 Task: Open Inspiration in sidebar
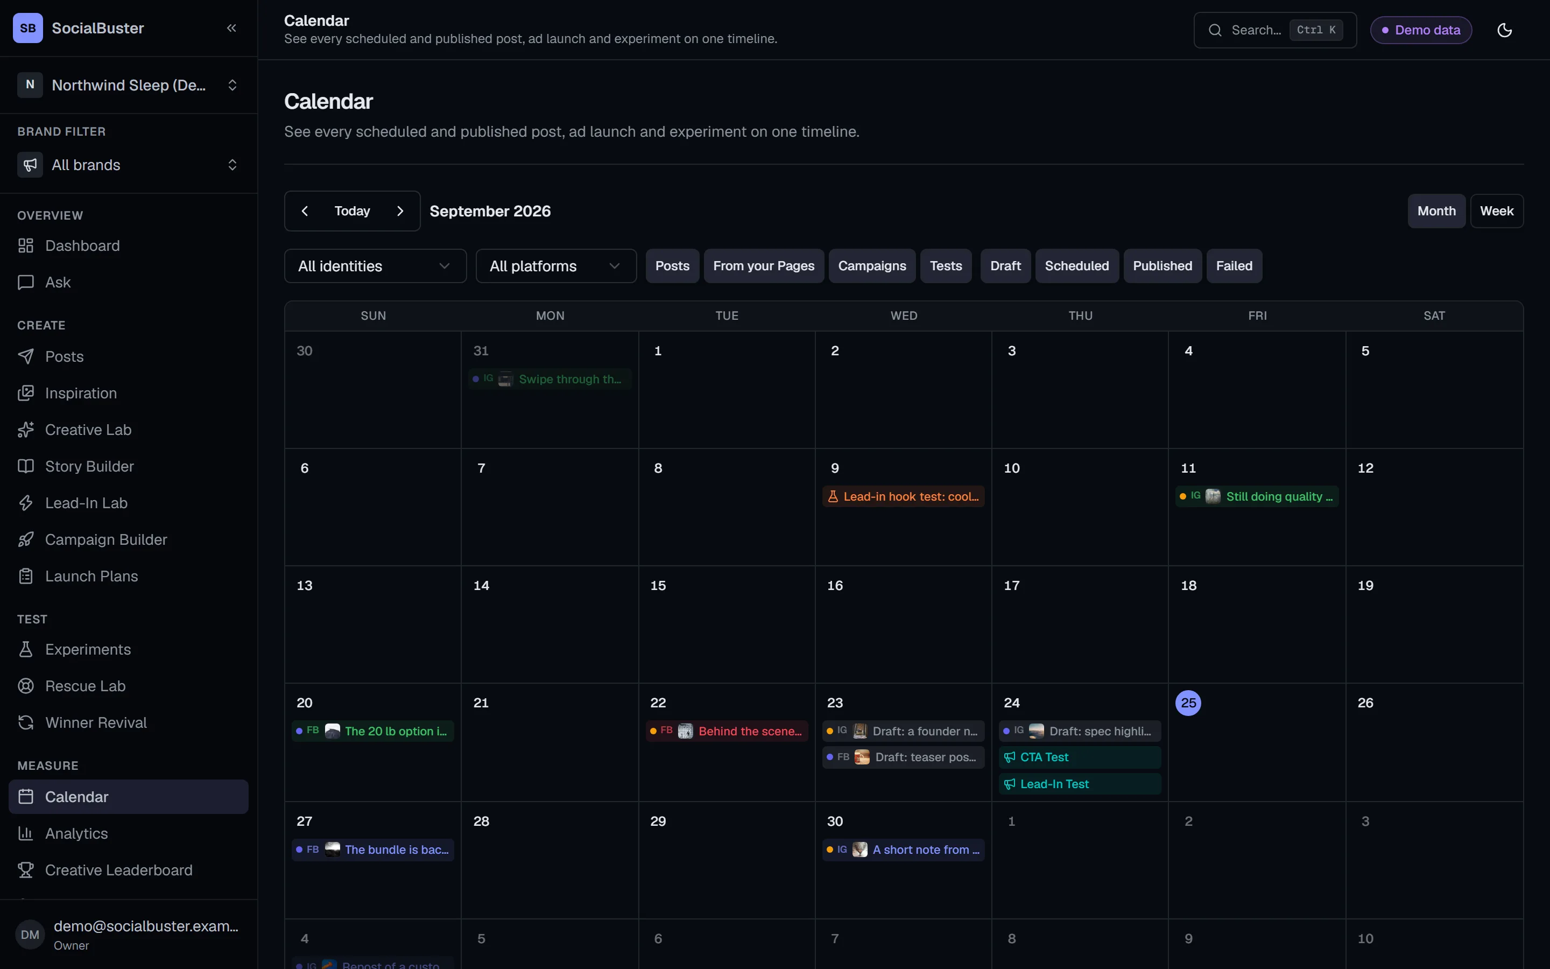[129, 394]
